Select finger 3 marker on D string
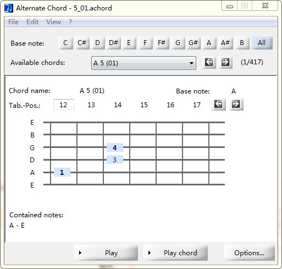This screenshot has height=269, width=282. 115,160
